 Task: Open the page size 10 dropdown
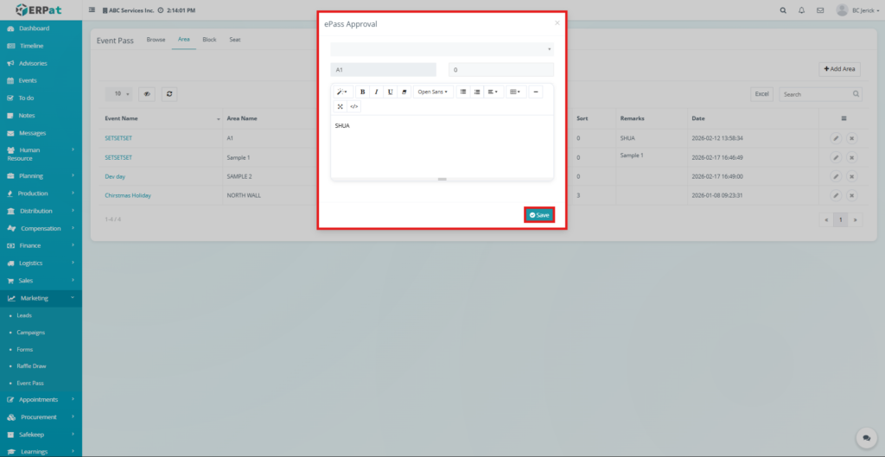(x=119, y=94)
